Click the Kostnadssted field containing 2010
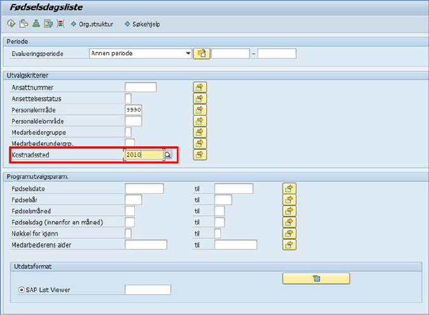This screenshot has width=429, height=315. (144, 155)
